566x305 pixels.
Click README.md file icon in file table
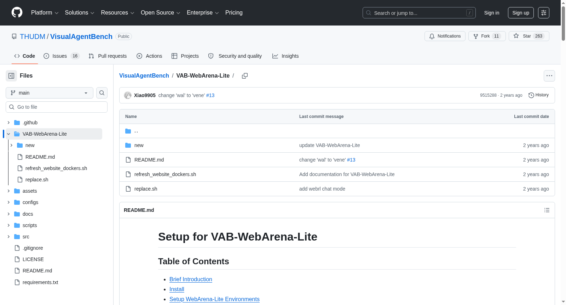point(128,160)
